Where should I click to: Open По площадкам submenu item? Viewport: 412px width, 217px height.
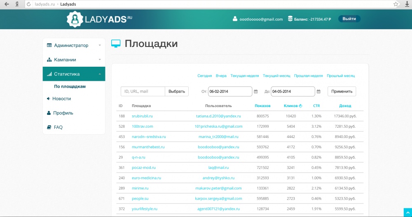tap(70, 86)
